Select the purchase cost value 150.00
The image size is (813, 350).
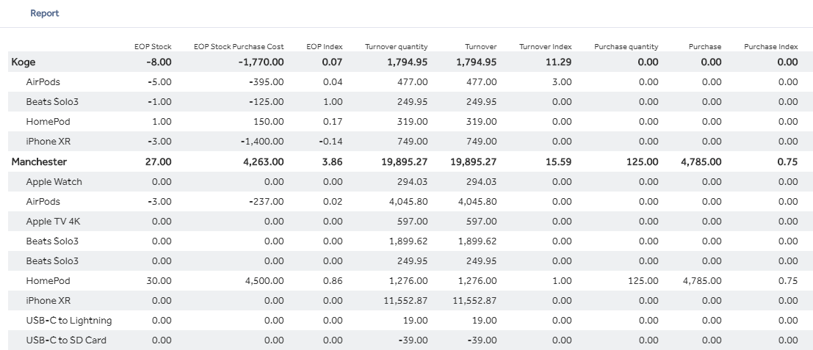268,122
